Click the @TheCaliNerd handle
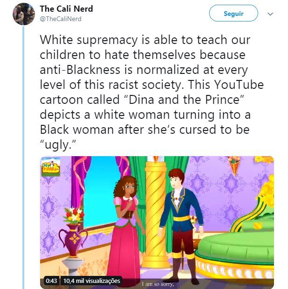Screen dimensions: 288x289 pos(60,19)
